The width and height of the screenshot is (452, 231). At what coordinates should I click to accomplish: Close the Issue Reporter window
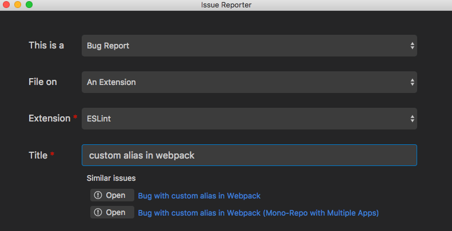[7, 5]
